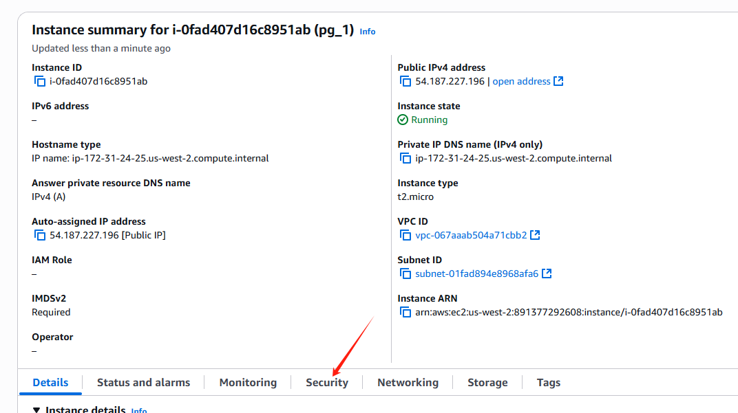Open the Status and alarms tab

(x=144, y=383)
